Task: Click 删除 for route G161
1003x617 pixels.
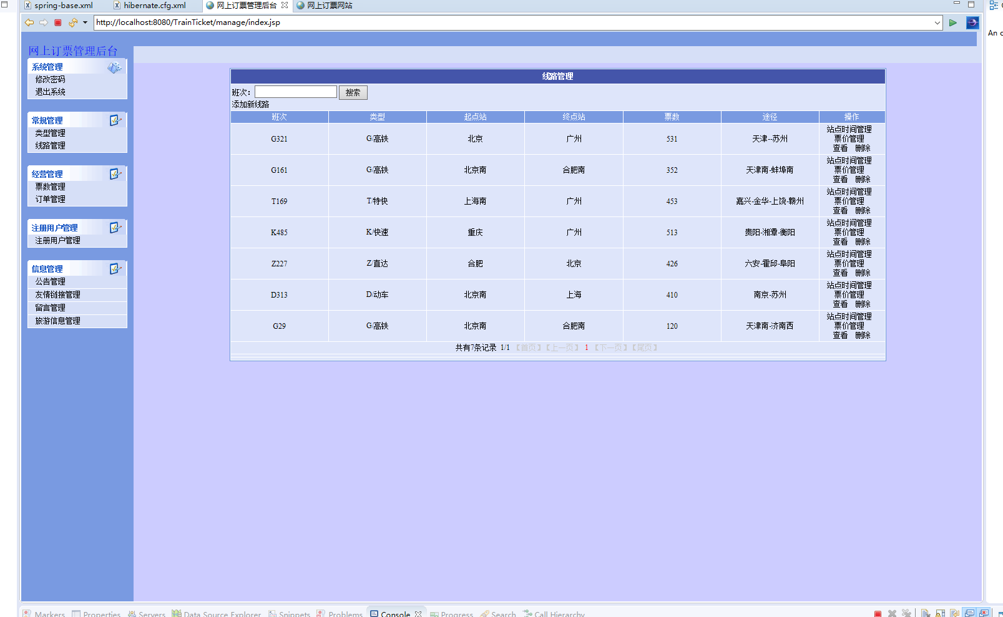Action: pyautogui.click(x=863, y=179)
